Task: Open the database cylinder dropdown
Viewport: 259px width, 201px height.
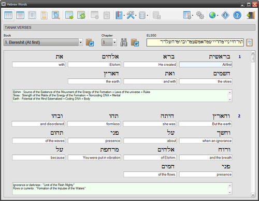Action: click(143, 16)
